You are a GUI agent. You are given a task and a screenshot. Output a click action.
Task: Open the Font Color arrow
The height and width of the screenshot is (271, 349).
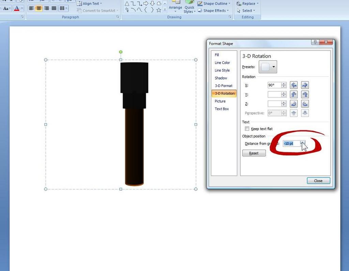22,9
